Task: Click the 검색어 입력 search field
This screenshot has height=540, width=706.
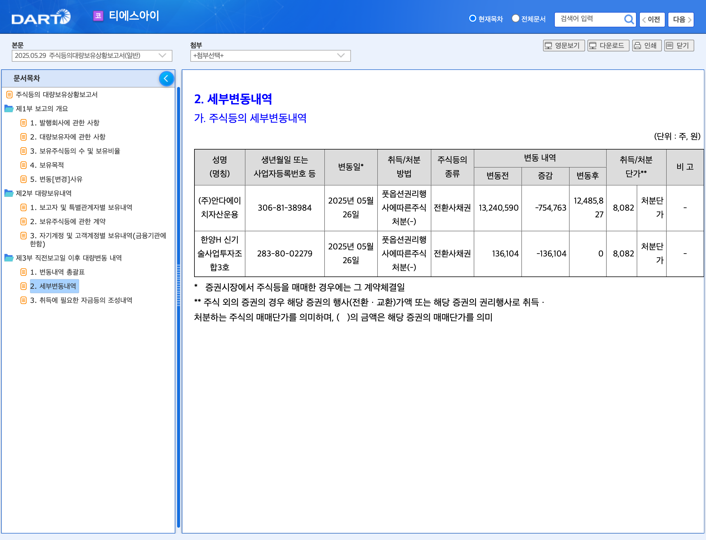Action: 589,19
